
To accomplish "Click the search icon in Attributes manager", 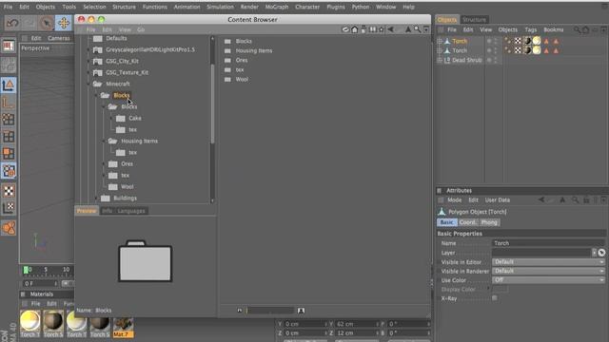I will [575, 200].
